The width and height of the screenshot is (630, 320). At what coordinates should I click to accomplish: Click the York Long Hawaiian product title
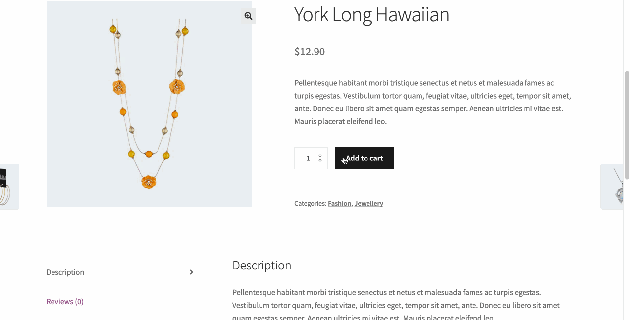coord(371,14)
